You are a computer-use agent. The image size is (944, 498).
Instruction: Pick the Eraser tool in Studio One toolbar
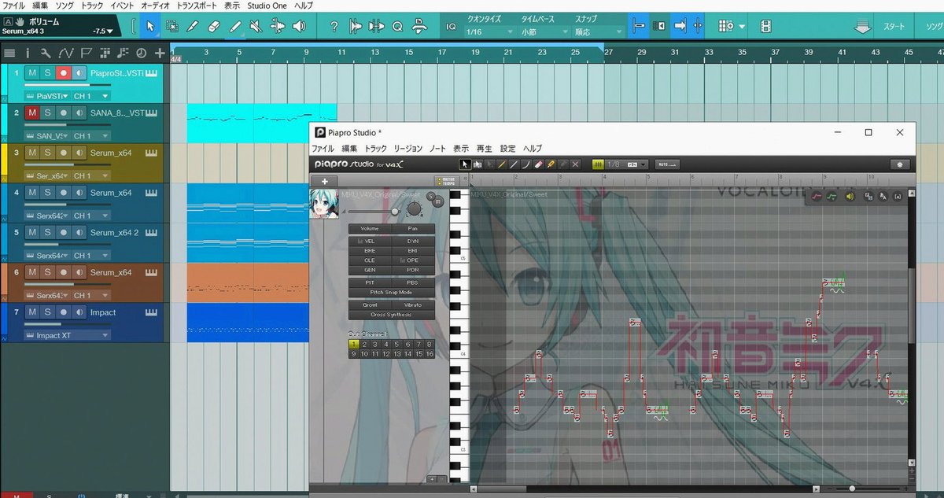pos(214,26)
